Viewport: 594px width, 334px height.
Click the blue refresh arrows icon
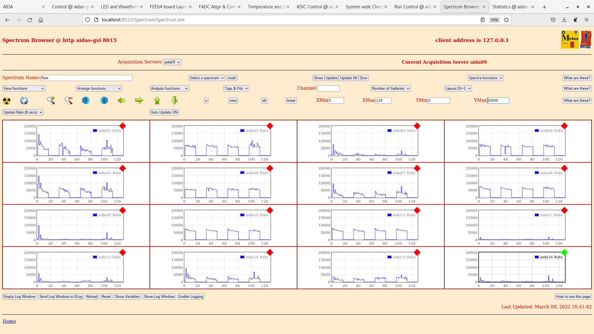click(x=24, y=101)
